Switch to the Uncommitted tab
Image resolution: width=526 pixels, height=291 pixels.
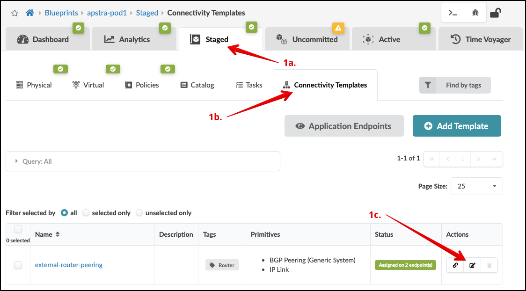(x=308, y=39)
